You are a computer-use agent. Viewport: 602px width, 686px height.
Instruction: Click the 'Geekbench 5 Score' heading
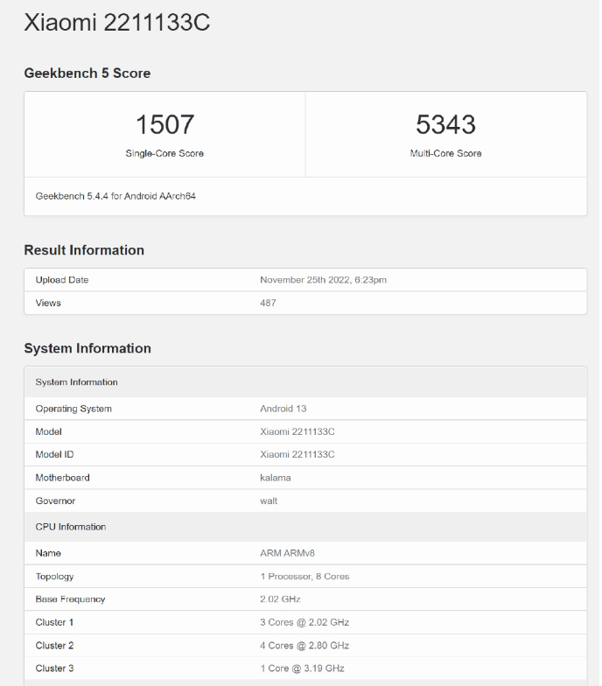click(87, 73)
